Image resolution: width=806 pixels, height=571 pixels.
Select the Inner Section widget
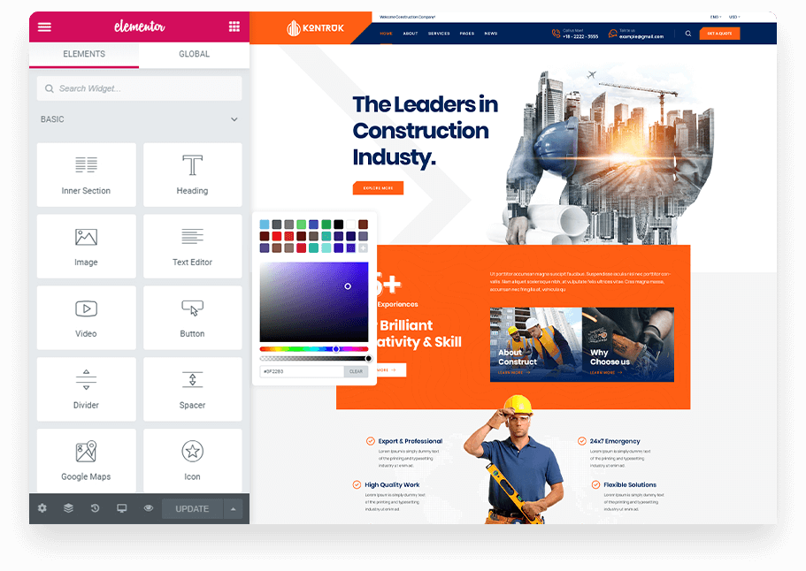click(x=87, y=175)
